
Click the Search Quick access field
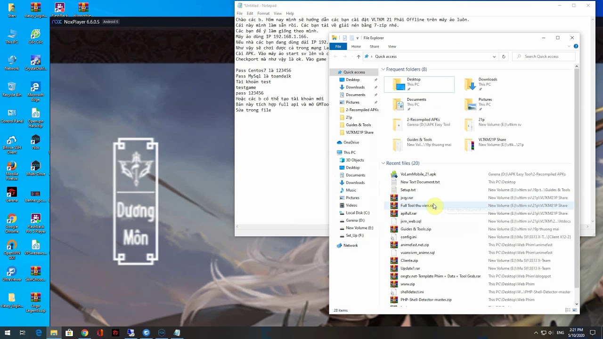point(544,56)
